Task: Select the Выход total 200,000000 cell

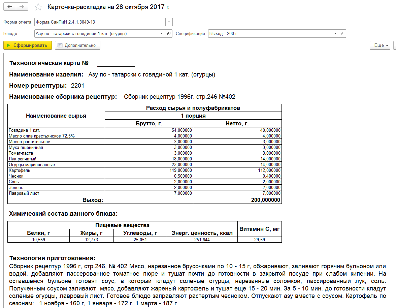Action: pyautogui.click(x=237, y=200)
